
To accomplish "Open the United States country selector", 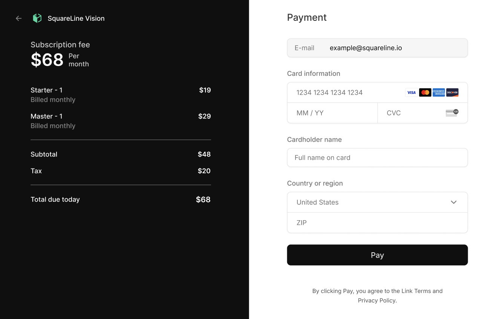I will point(377,202).
